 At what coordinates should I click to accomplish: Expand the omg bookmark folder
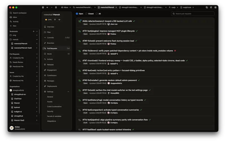[37, 35]
